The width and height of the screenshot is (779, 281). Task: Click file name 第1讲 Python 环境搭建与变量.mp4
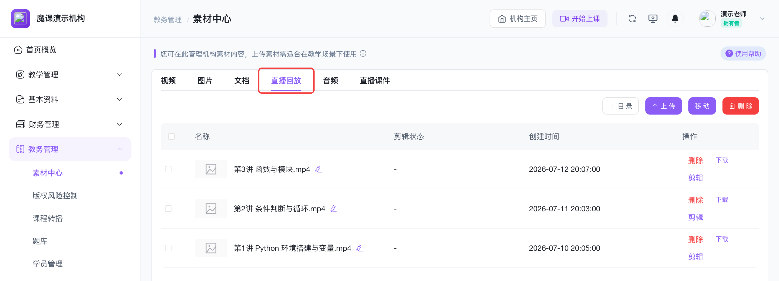292,248
